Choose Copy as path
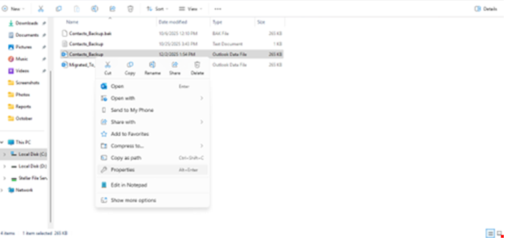The height and width of the screenshot is (241, 525). coord(152,158)
